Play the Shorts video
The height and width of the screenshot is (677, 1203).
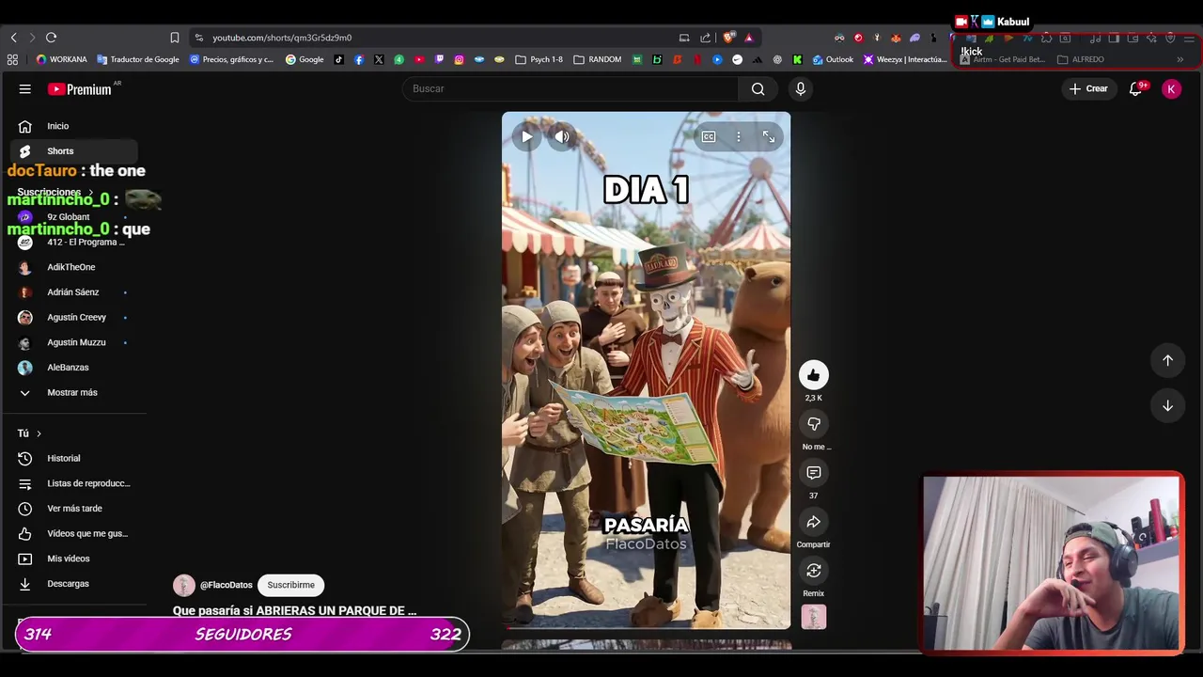pos(527,137)
